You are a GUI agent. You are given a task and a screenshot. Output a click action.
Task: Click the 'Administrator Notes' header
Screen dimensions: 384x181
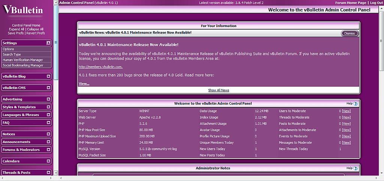(x=213, y=168)
